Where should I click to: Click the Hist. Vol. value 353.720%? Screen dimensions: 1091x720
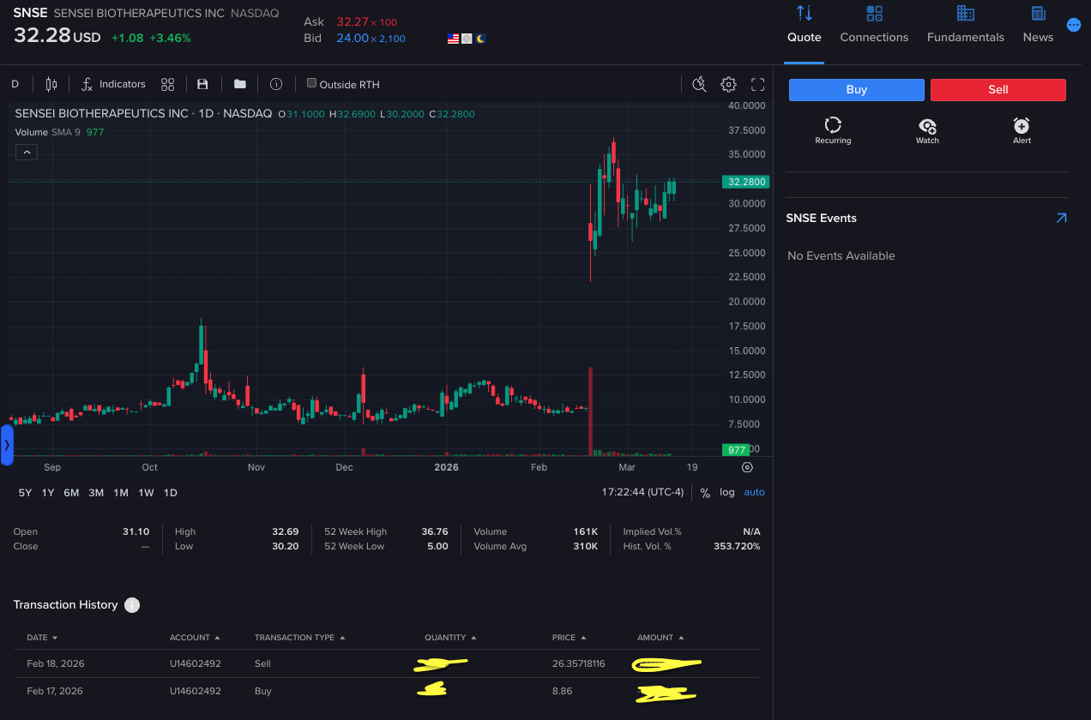[x=737, y=546]
